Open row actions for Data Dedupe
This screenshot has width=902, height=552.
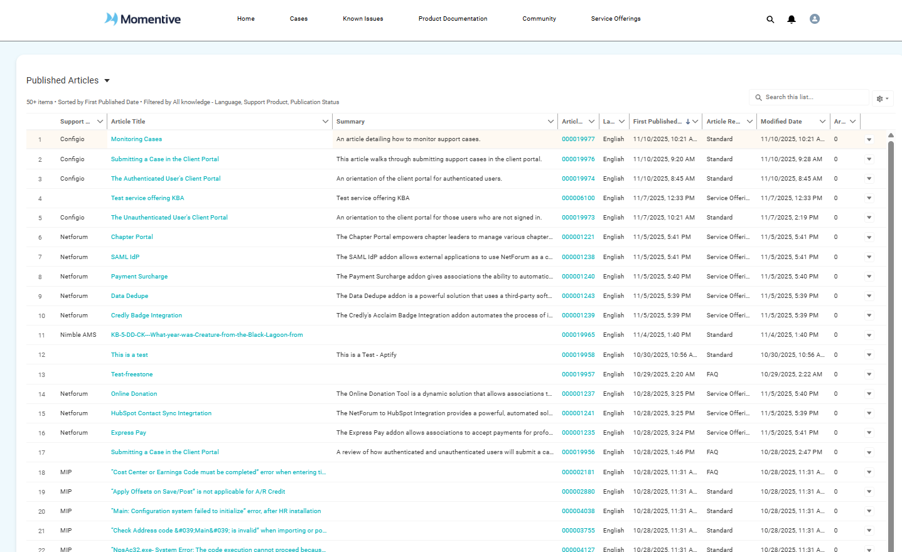[869, 296]
